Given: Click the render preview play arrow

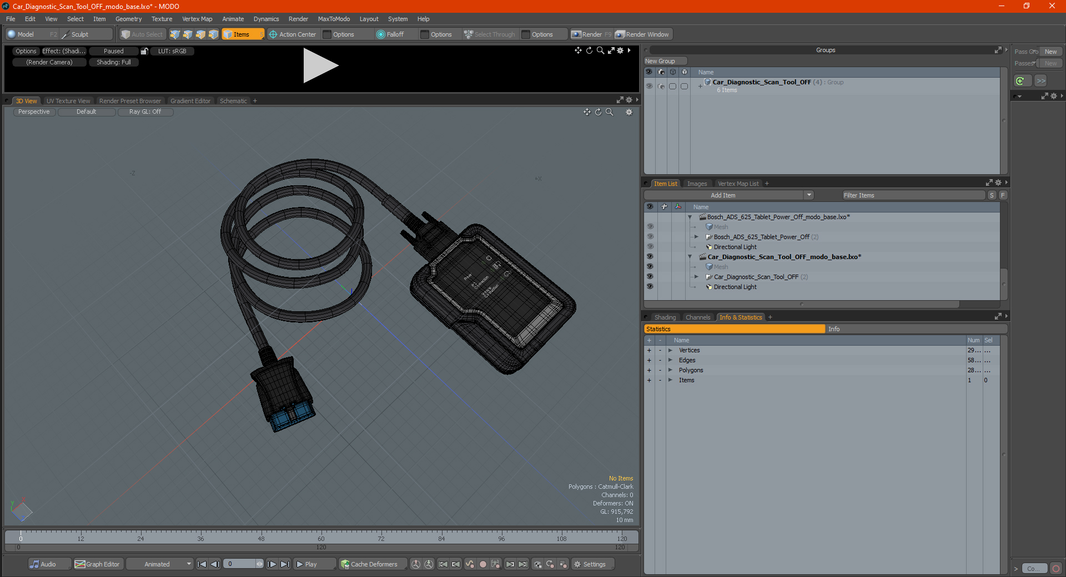Looking at the screenshot, I should 320,65.
